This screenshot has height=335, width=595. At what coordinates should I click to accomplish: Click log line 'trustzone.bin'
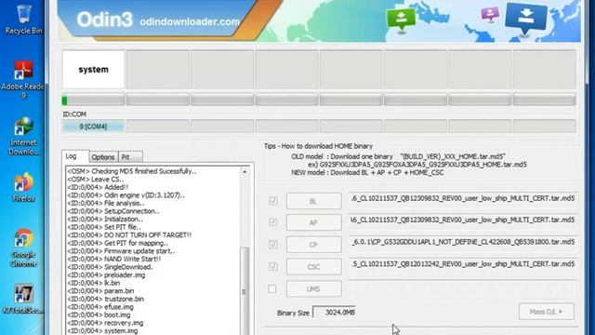pos(105,299)
